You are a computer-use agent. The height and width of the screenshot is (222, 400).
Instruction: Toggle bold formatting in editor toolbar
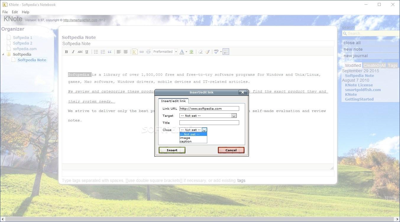pyautogui.click(x=67, y=52)
